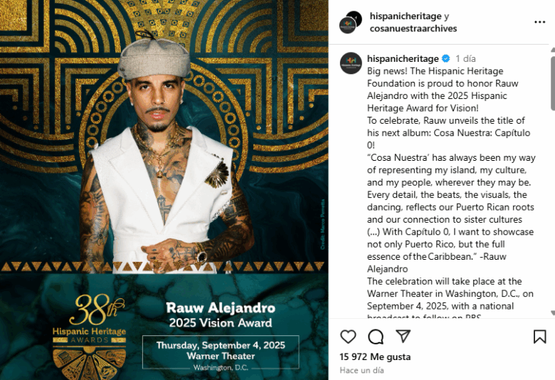View the 15 972 Me gusta list
The image size is (555, 380).
[375, 357]
